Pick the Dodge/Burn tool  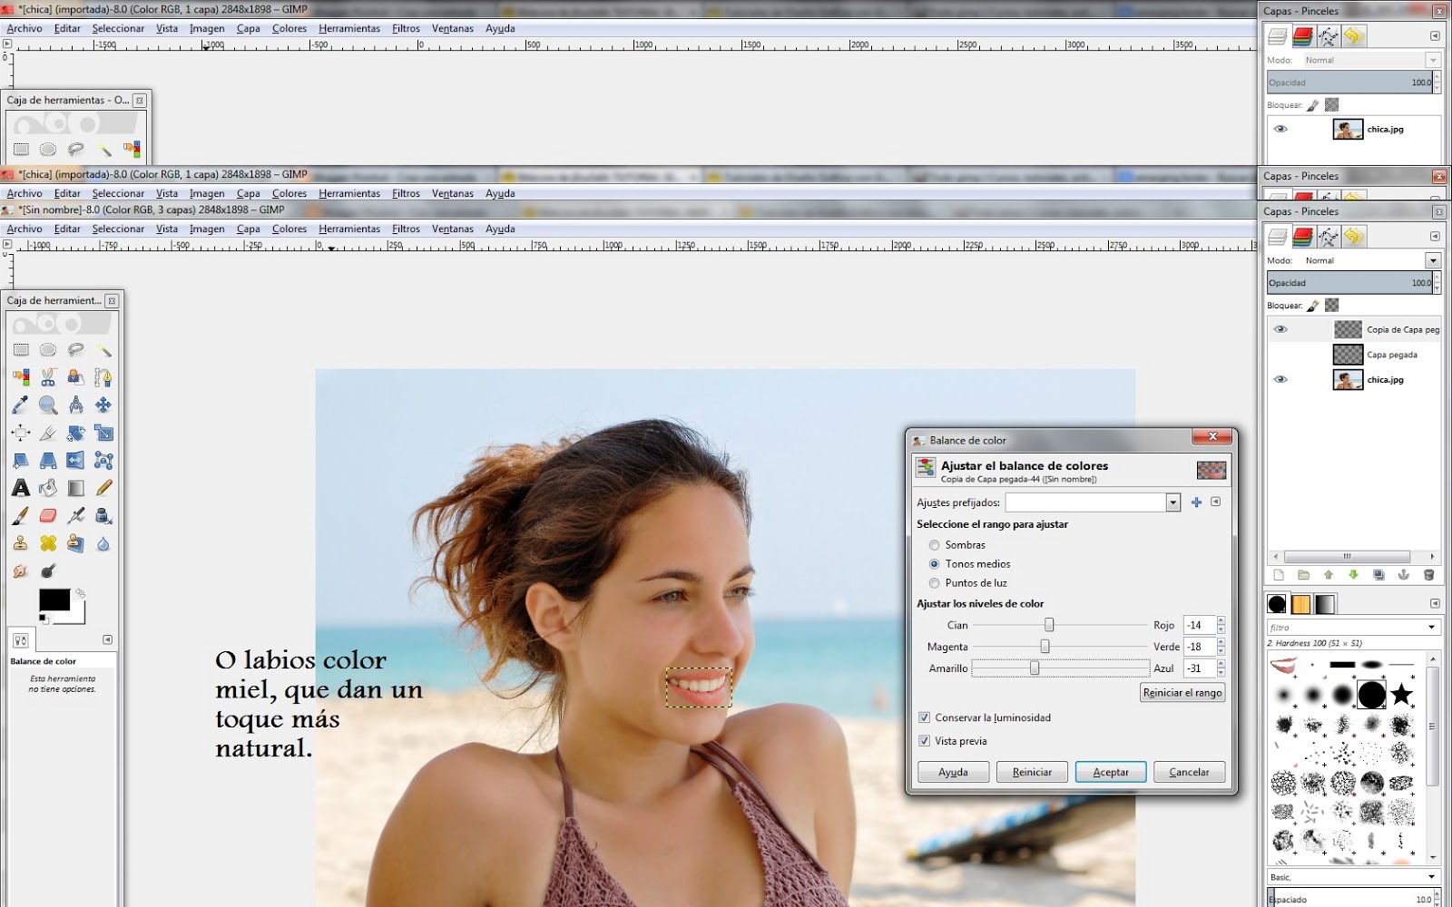tap(48, 571)
